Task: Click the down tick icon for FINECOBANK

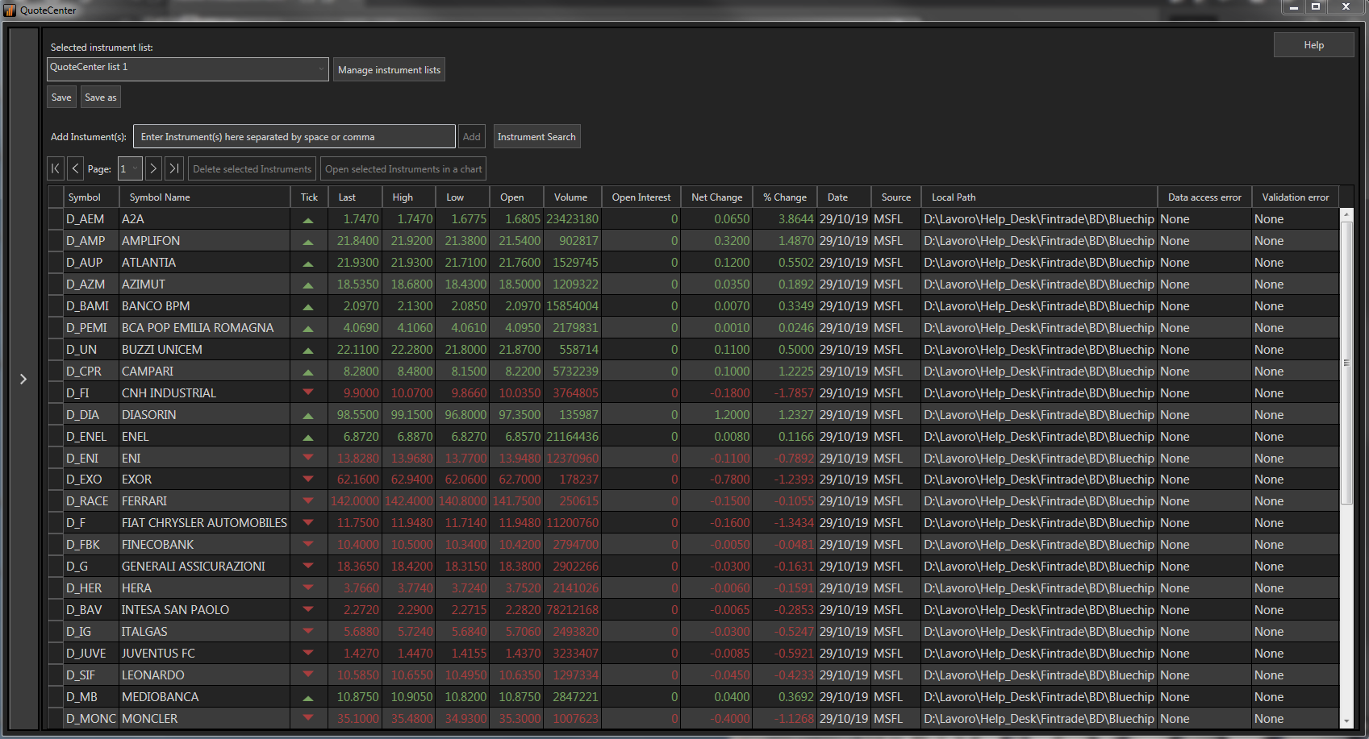Action: point(307,544)
